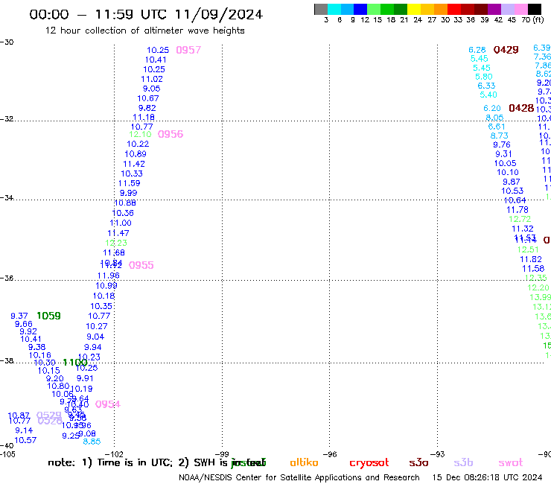The width and height of the screenshot is (551, 484).
Task: Click the lavender s3b satellite label
Action: coord(463,462)
